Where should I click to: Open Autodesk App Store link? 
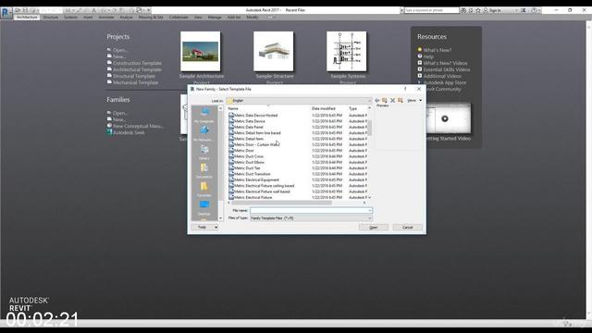tap(445, 82)
